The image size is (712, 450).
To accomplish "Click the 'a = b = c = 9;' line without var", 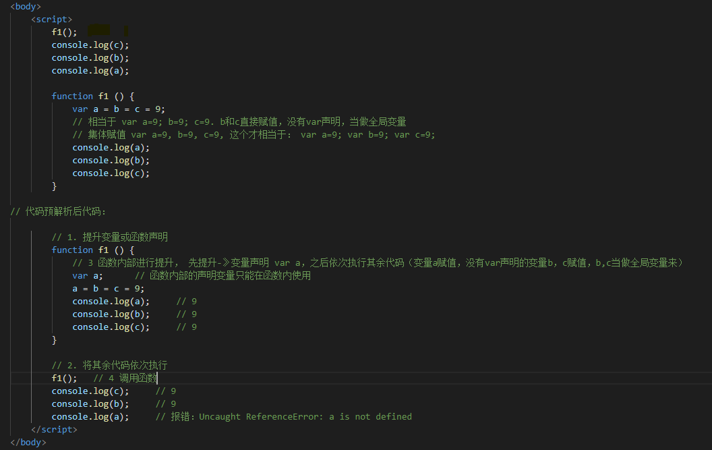I will 109,288.
